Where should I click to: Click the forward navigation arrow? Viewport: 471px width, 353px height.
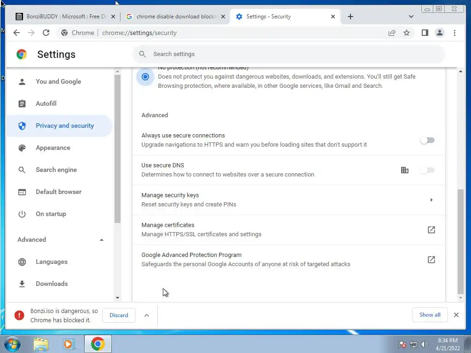(x=31, y=33)
